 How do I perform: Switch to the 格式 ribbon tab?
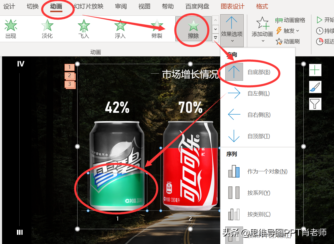click(x=262, y=6)
